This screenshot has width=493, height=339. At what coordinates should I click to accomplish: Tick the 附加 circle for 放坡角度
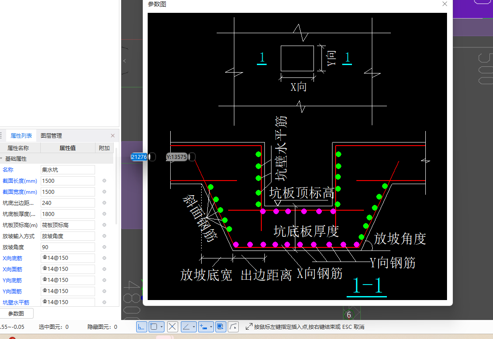104,247
